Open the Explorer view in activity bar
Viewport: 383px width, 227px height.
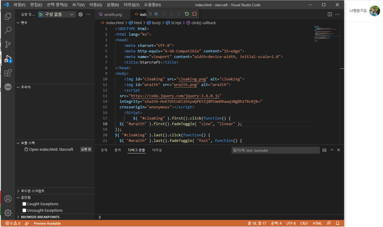coord(8,16)
